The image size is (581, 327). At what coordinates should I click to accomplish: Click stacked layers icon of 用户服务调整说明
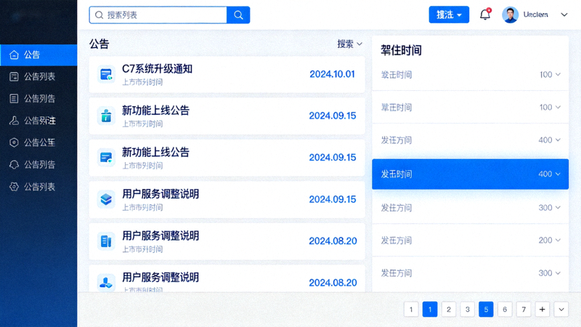tap(106, 199)
